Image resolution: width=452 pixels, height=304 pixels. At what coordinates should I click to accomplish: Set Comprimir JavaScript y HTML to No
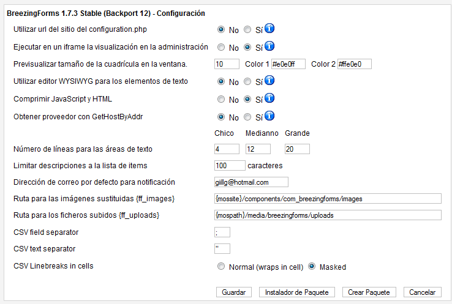[x=221, y=99]
